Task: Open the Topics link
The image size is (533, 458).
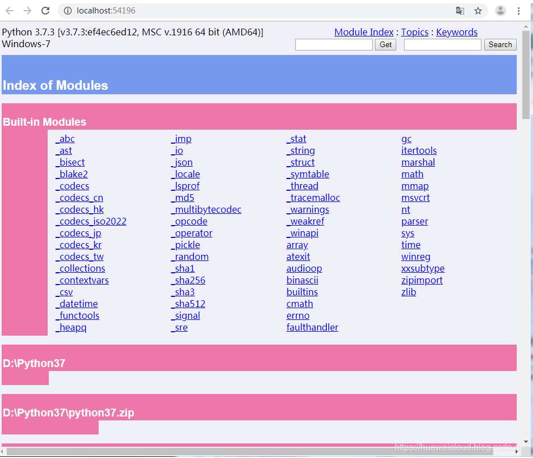Action: pyautogui.click(x=415, y=32)
